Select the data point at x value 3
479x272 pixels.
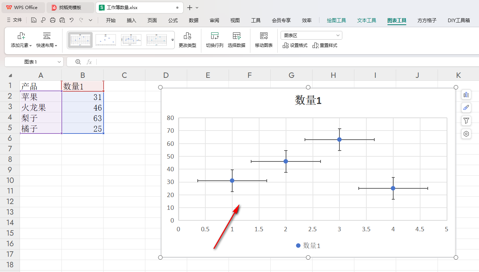pyautogui.click(x=339, y=139)
